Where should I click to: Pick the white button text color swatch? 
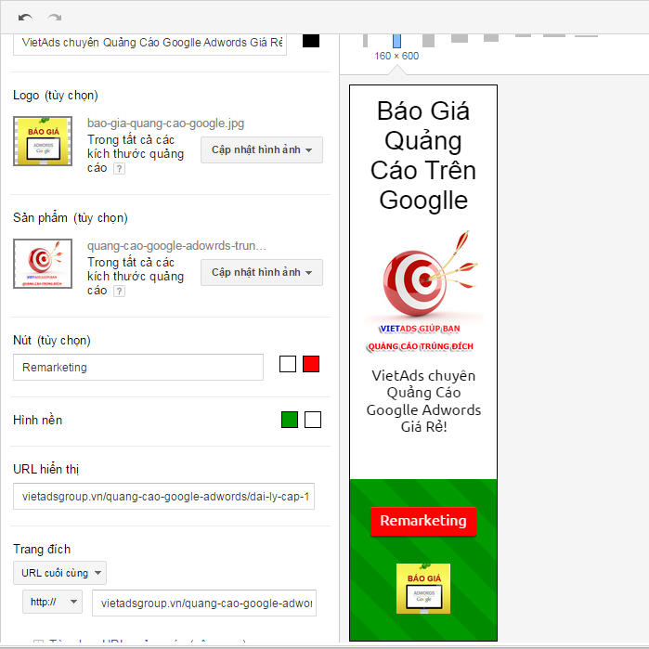point(288,364)
